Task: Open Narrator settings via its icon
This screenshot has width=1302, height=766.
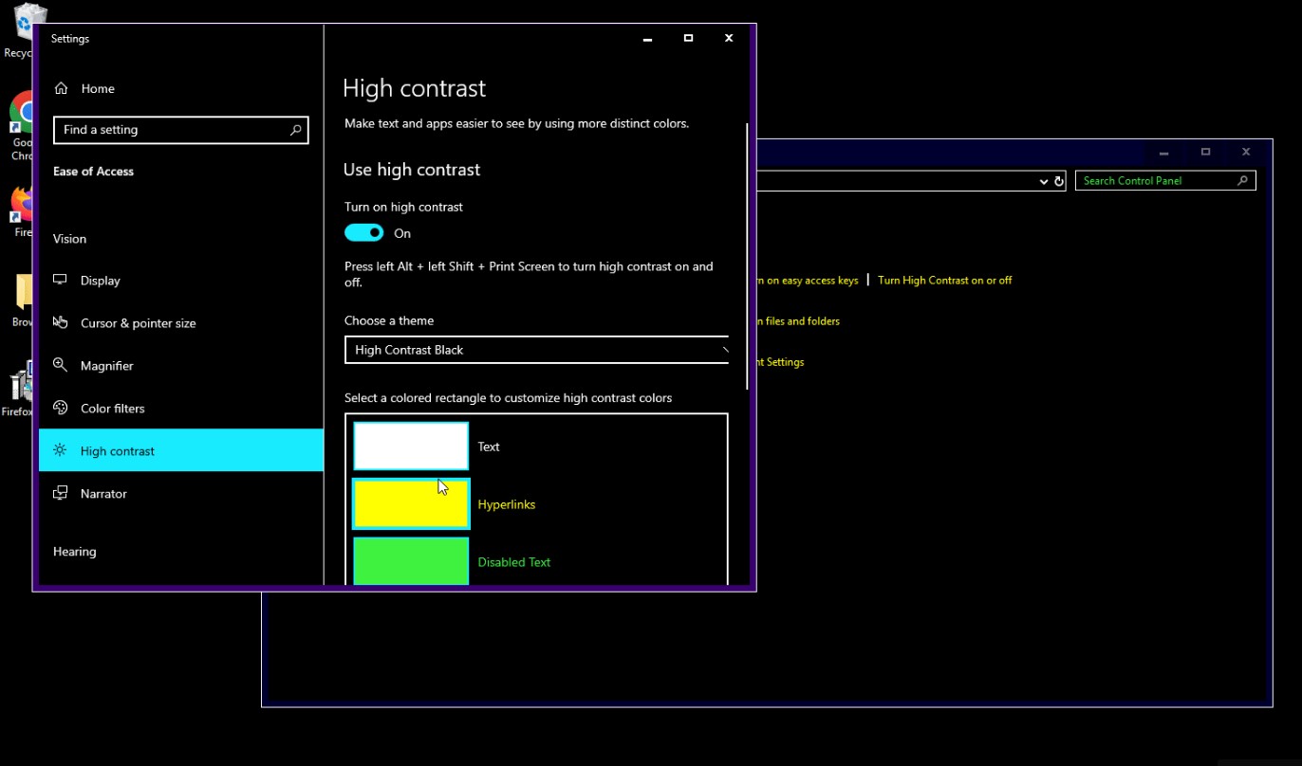Action: pos(61,493)
